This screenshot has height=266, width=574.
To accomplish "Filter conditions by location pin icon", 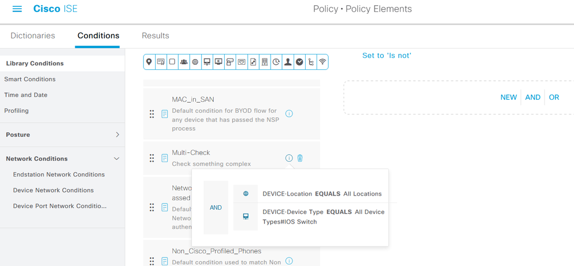I will point(149,62).
